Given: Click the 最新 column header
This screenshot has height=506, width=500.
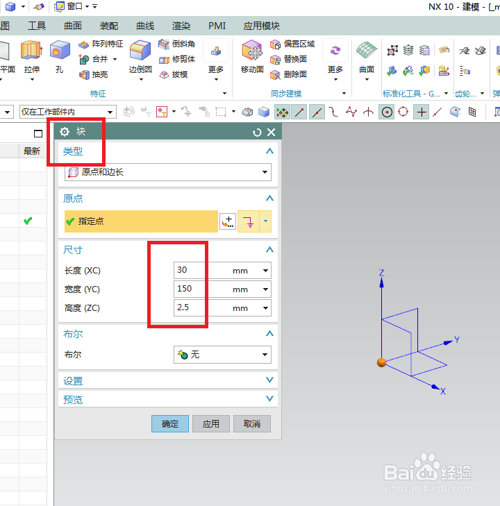Looking at the screenshot, I should coord(32,151).
